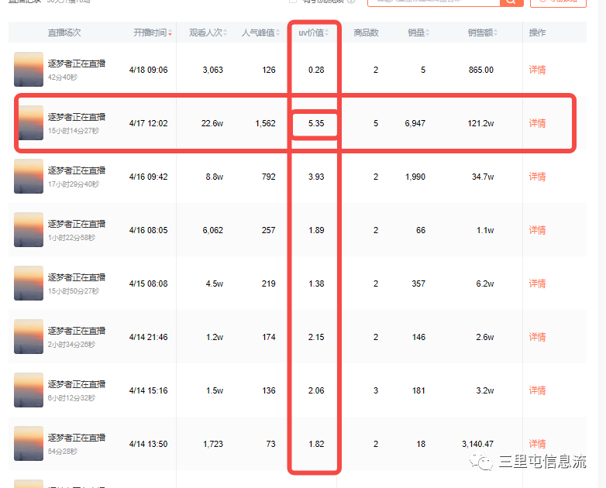Image resolution: width=606 pixels, height=488 pixels.
Task: Click the viewer count 6,062
Action: [x=213, y=230]
